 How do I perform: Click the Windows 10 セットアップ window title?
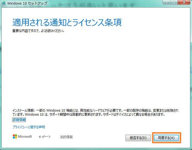click(x=27, y=3)
